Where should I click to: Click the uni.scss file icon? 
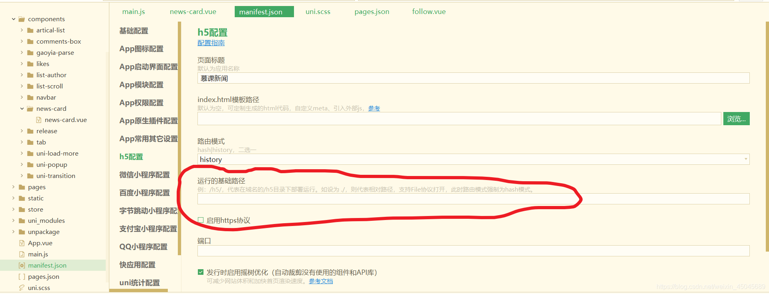tap(22, 288)
